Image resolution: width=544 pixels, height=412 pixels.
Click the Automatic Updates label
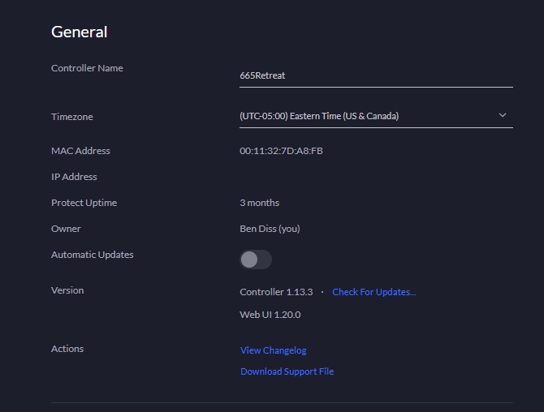click(x=93, y=255)
